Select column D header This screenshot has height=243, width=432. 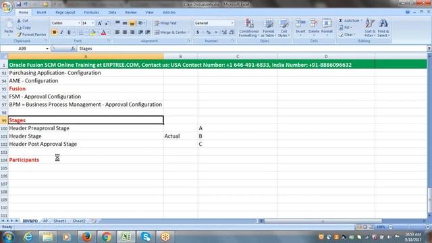[326, 57]
